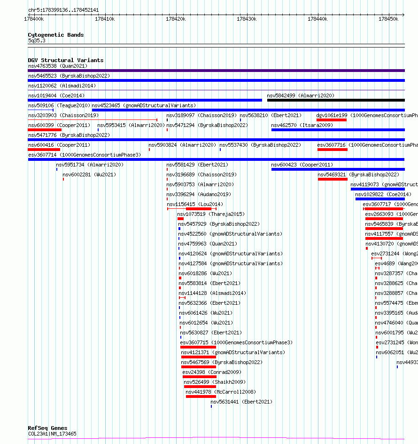Screen dimensions: 418x444
Task: Select nsv1073519 (Thareja2015) label
Action: click(x=211, y=214)
